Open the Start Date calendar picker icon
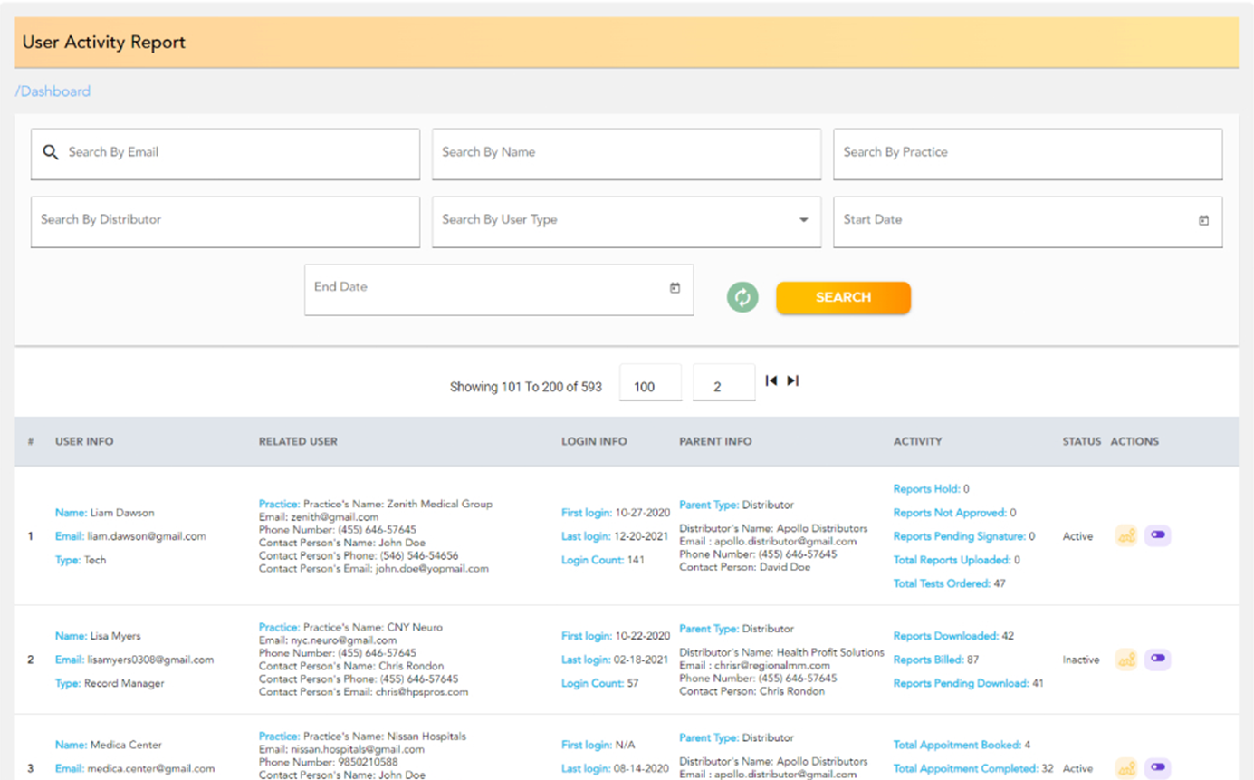This screenshot has height=780, width=1254. (1203, 220)
